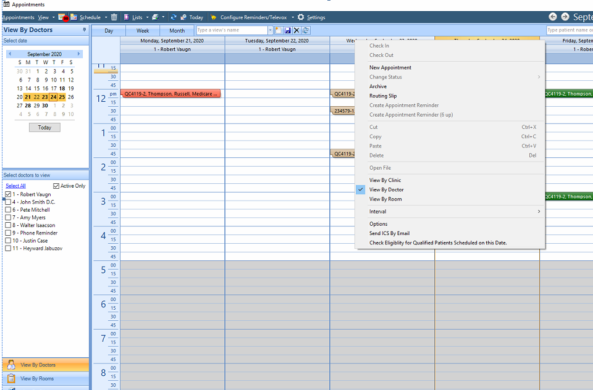Uncheck the 1 - Robert Vaugn checkbox

pyautogui.click(x=8, y=194)
